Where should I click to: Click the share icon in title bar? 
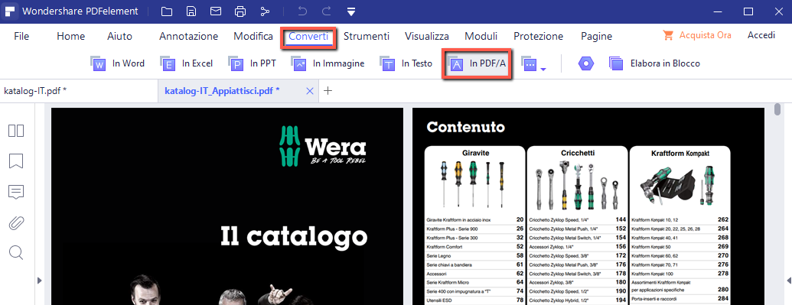(x=265, y=11)
